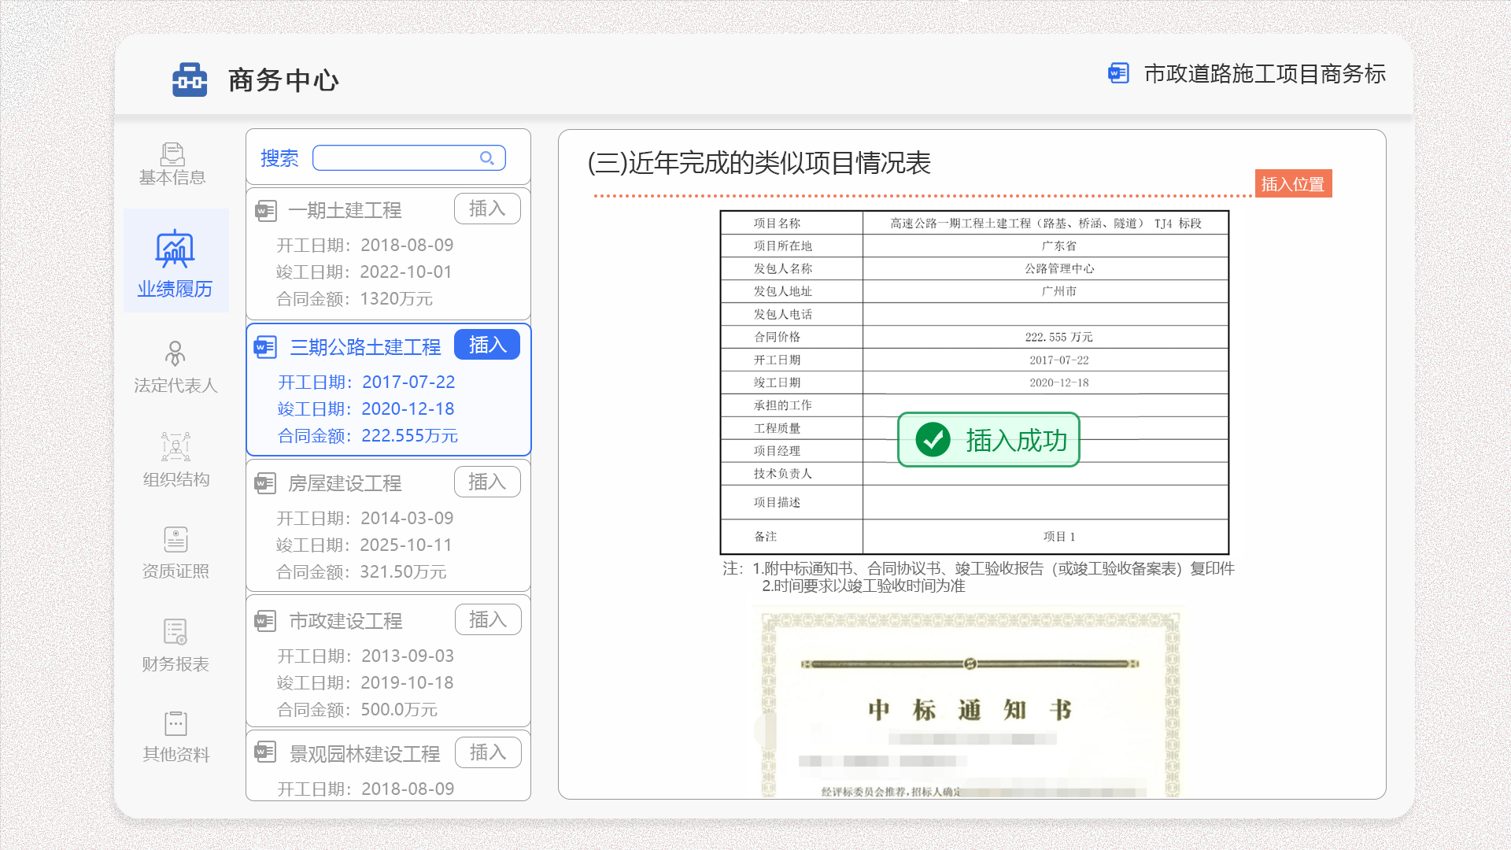Click the orange 插入位置 marker

1292,184
